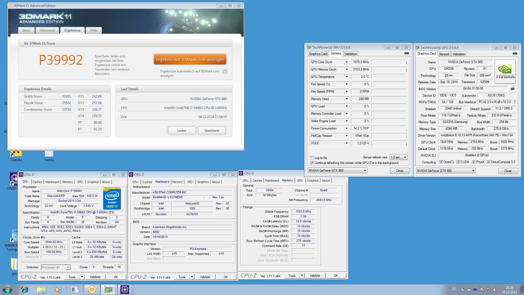The image size is (524, 295).
Task: Click the Laden button
Action: click(x=182, y=130)
